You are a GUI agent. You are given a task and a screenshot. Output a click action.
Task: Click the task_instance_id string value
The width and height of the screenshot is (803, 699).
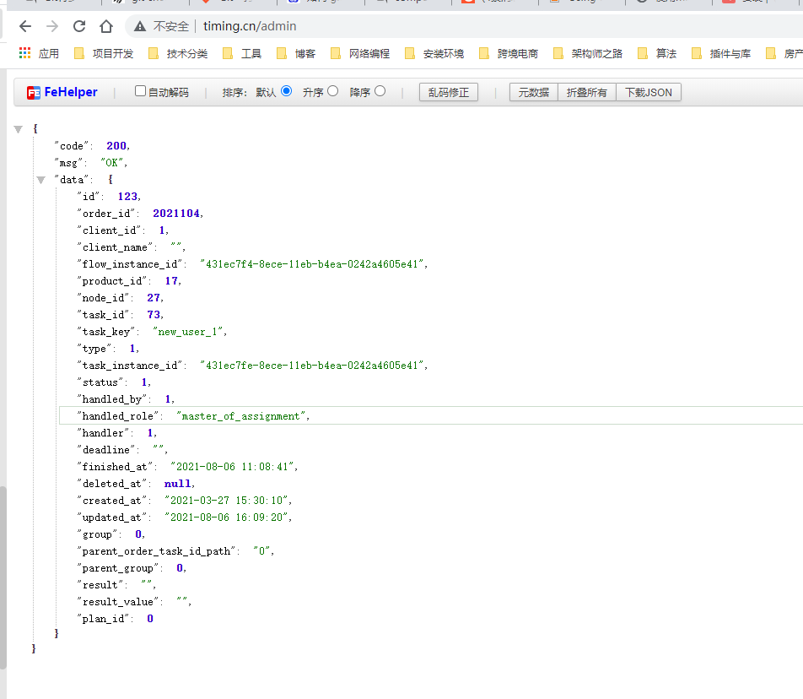(x=312, y=366)
